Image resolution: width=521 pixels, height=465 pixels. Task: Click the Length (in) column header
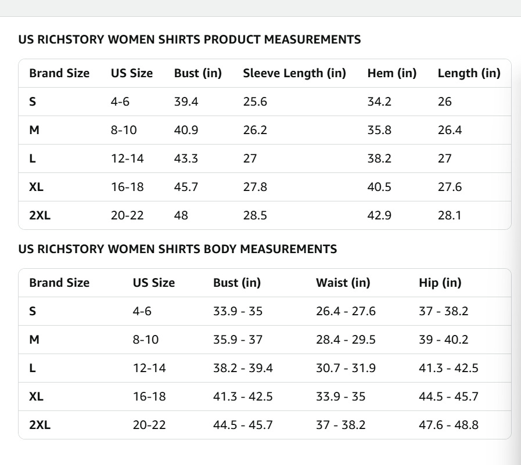point(468,73)
